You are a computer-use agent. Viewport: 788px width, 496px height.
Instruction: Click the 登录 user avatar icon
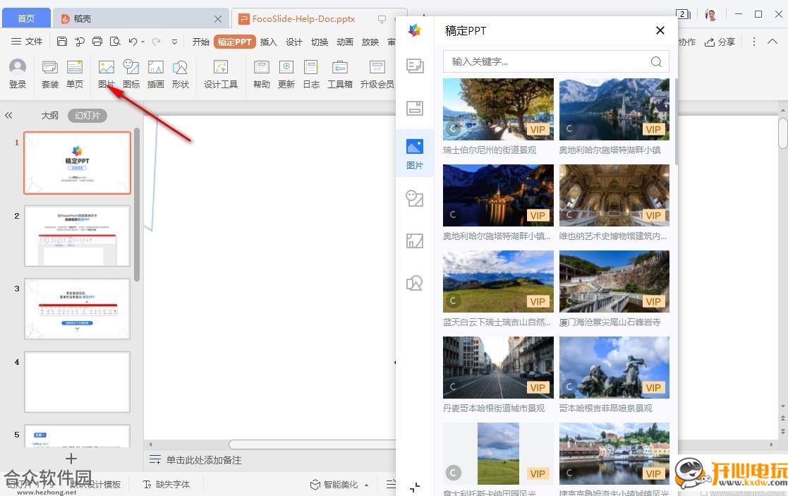[18, 67]
